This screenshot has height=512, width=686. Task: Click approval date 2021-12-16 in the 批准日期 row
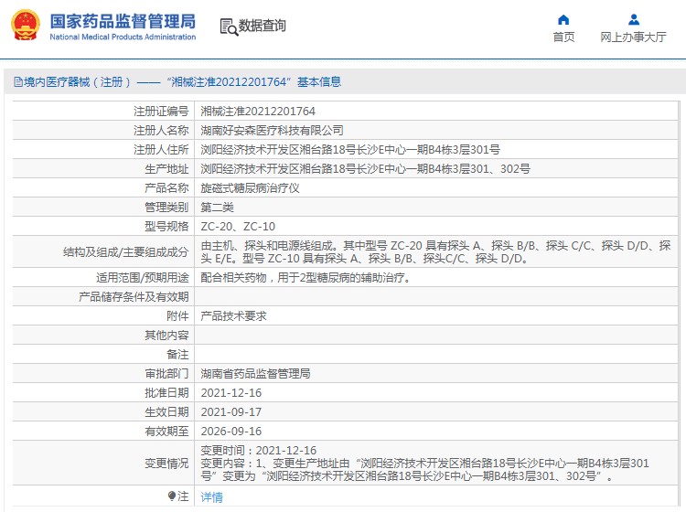point(231,393)
